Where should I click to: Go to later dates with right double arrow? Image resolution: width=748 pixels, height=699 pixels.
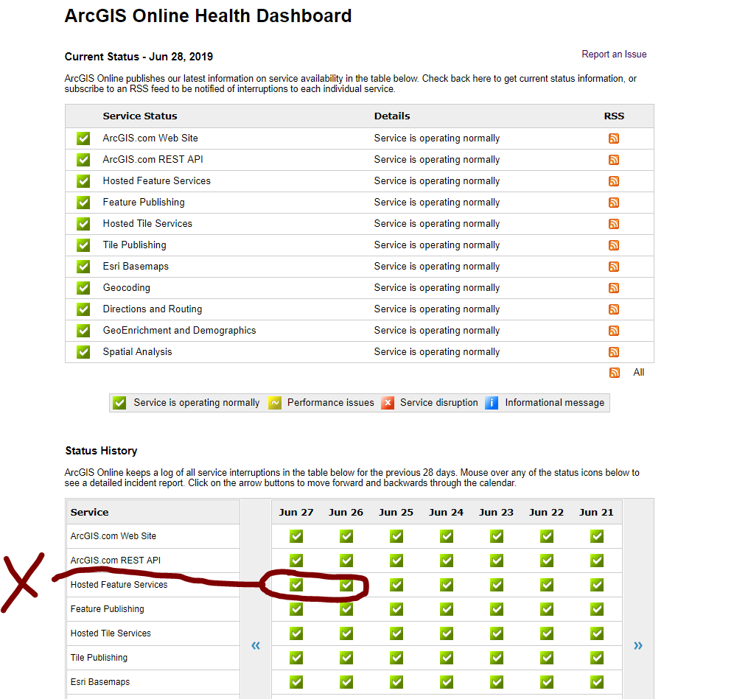point(637,645)
